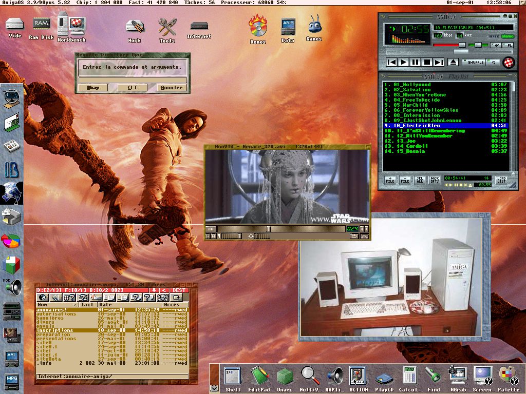Open MISC OPTS menu in playlist
526x394 pixels.
tap(435, 180)
